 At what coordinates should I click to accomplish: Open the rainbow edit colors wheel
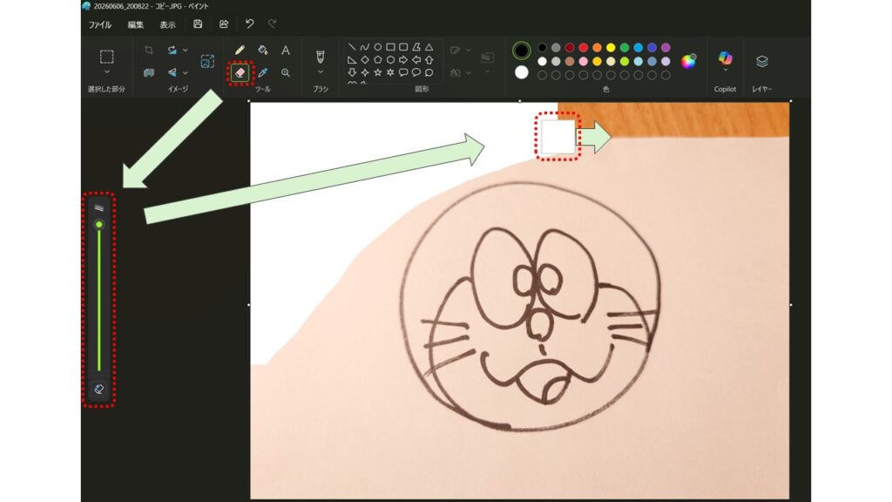[688, 61]
